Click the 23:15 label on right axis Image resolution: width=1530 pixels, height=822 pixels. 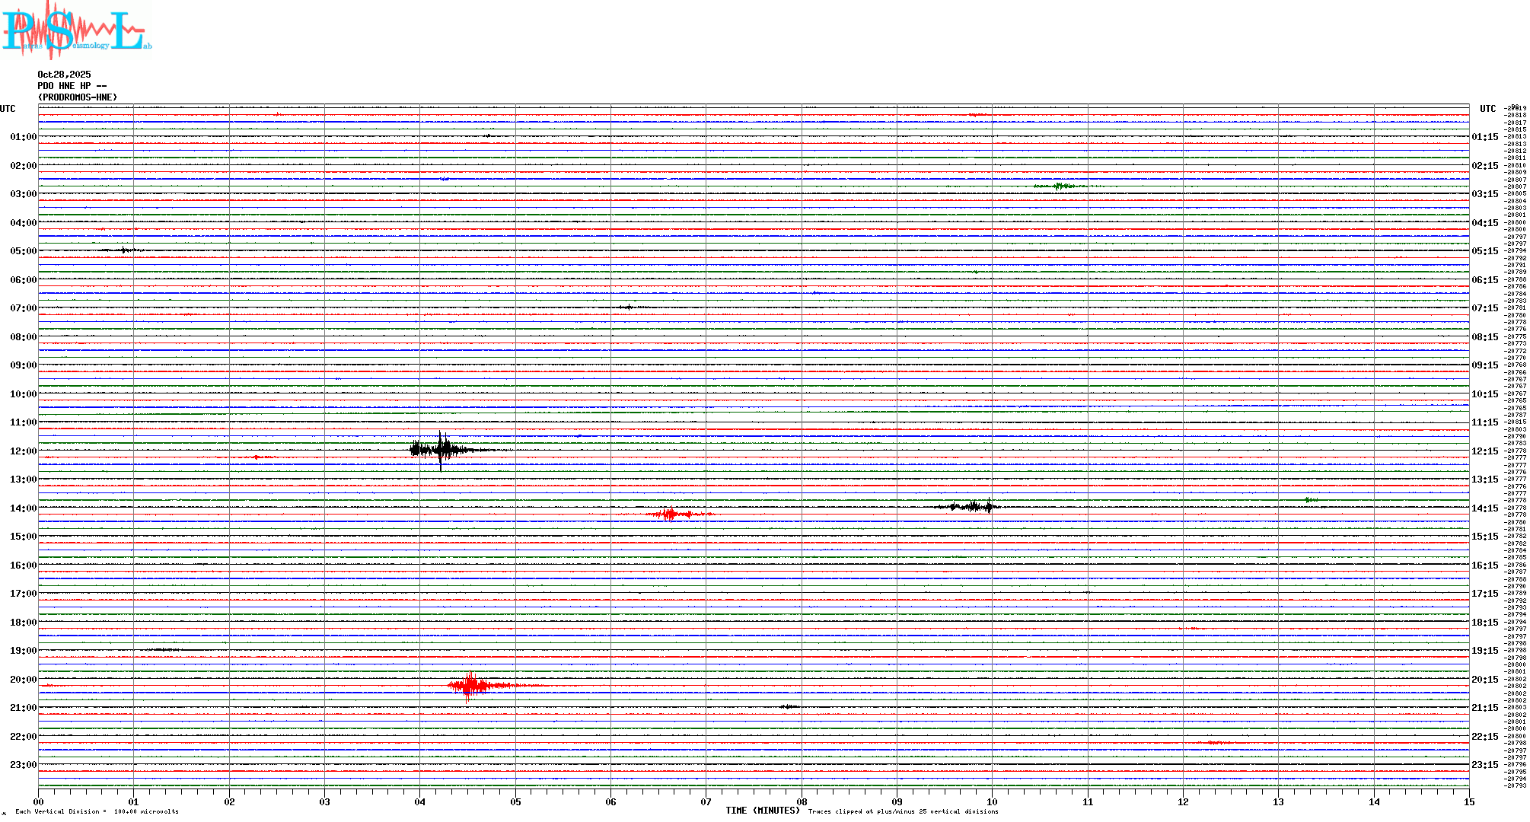coord(1484,765)
